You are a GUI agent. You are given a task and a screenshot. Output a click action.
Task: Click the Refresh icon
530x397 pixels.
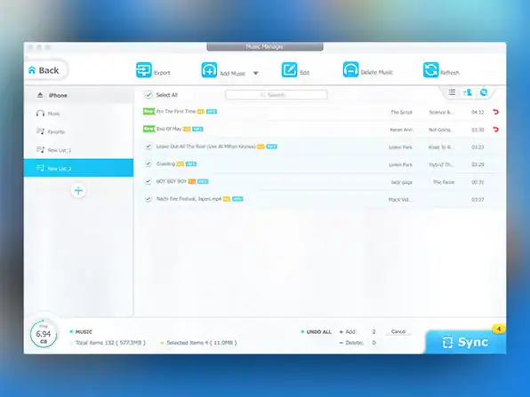[x=430, y=70]
